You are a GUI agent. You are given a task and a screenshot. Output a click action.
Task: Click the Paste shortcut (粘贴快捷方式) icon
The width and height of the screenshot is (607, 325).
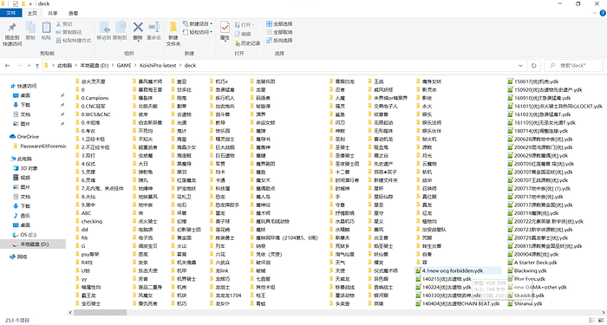click(x=58, y=40)
